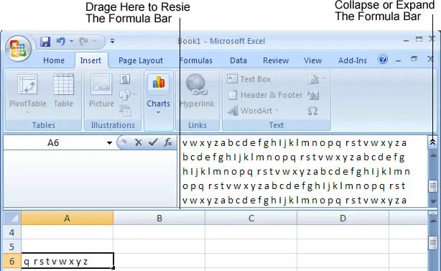
Task: Click the Table grid icon
Action: [x=63, y=84]
